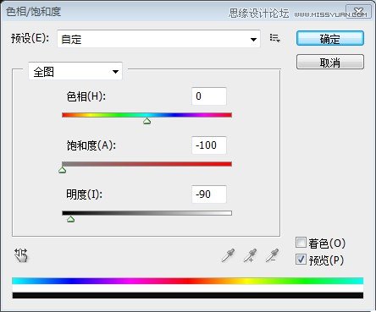The image size is (376, 312).
Task: Select the add-to-sample eyedropper tool
Action: pos(250,255)
